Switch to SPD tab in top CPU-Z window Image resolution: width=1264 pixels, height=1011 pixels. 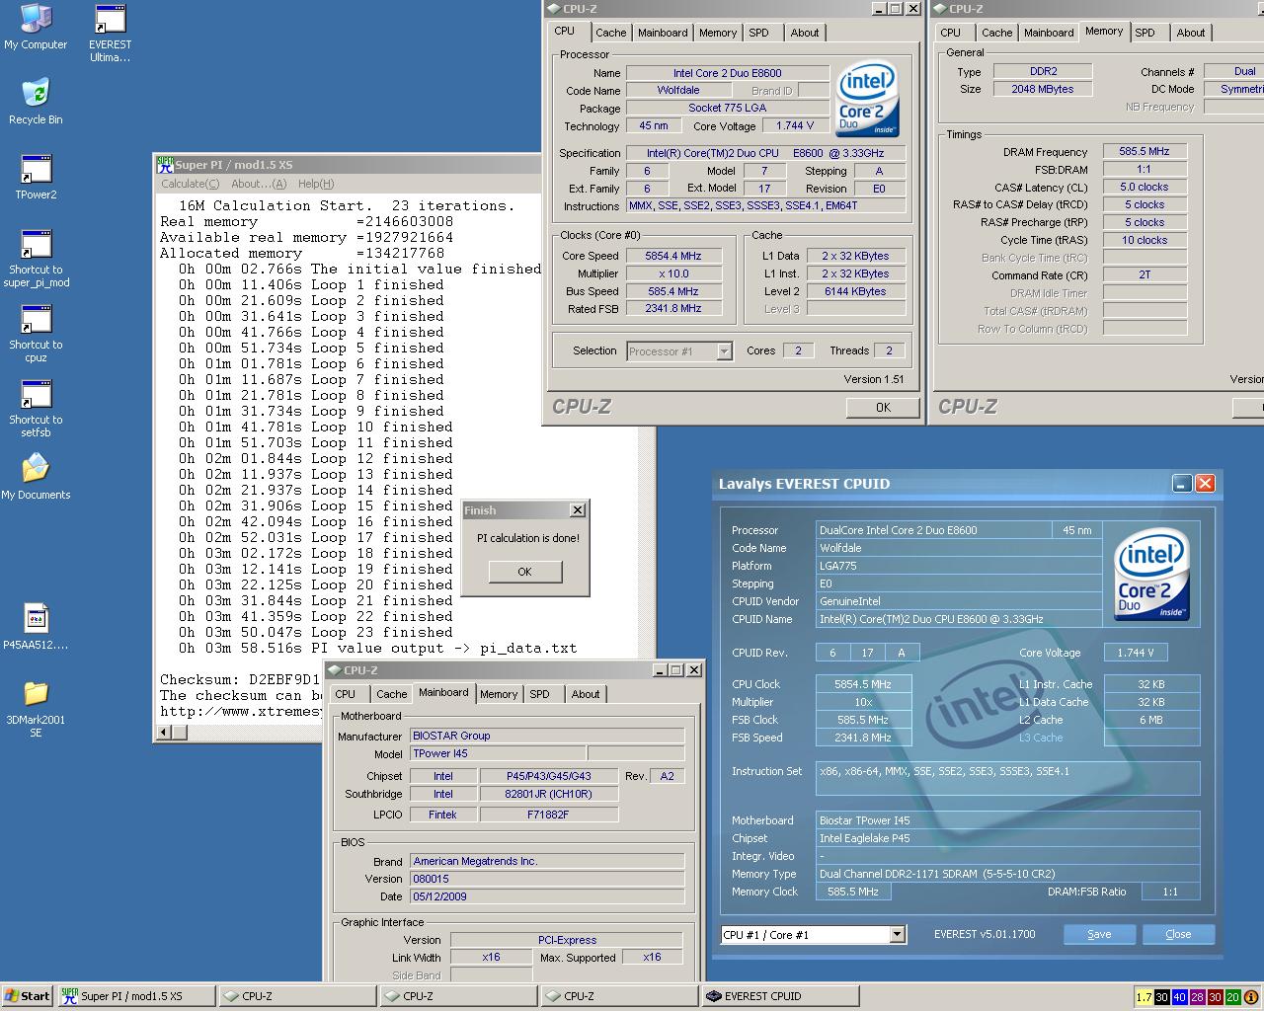(758, 33)
